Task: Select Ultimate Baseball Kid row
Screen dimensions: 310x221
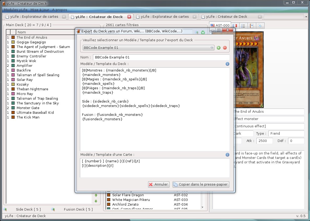Action: click(40, 112)
